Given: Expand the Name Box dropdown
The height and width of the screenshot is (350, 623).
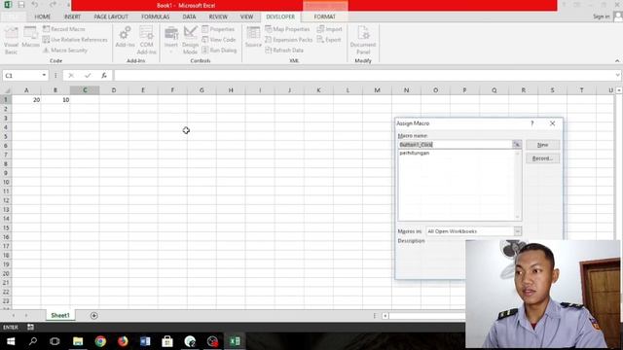Looking at the screenshot, I should point(44,75).
